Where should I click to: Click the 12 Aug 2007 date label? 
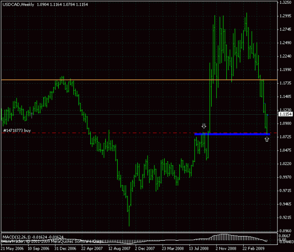pos(119,248)
